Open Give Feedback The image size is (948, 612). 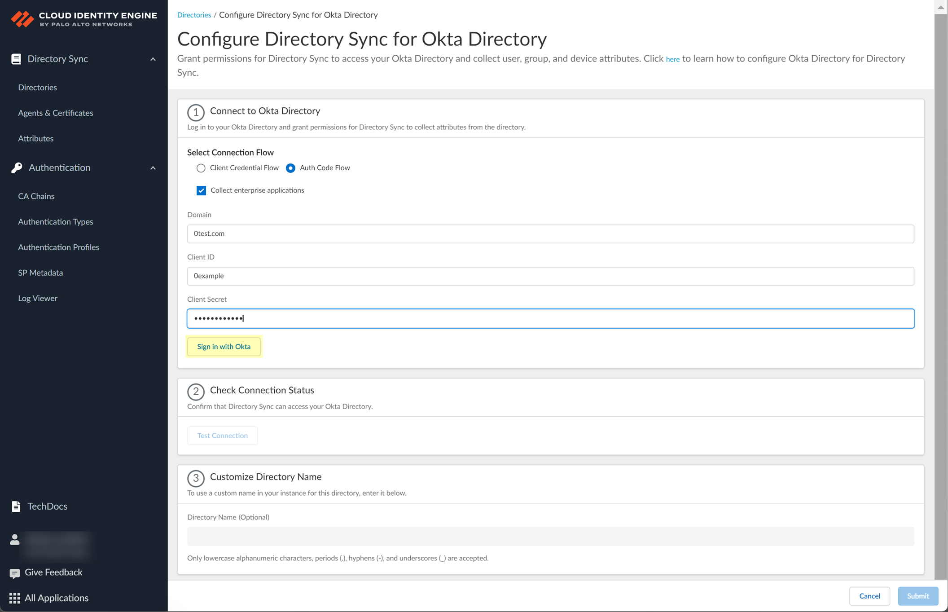(x=53, y=572)
